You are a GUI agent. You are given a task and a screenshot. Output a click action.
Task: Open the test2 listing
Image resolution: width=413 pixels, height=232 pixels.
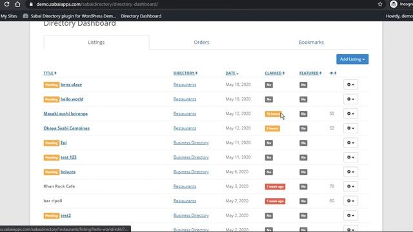click(66, 215)
